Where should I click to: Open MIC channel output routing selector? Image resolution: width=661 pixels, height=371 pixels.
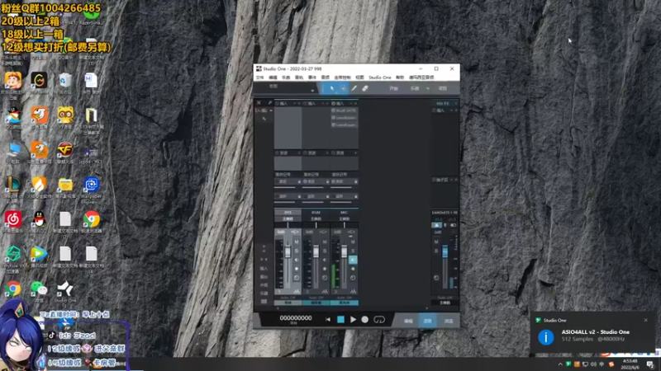(x=344, y=218)
